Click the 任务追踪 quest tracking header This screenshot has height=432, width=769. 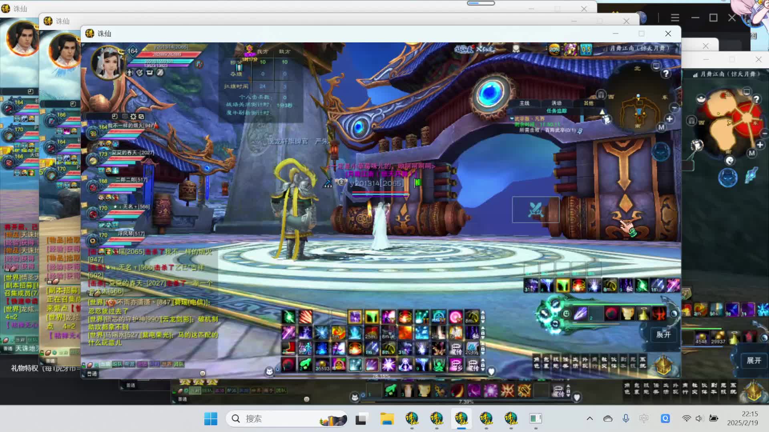556,111
